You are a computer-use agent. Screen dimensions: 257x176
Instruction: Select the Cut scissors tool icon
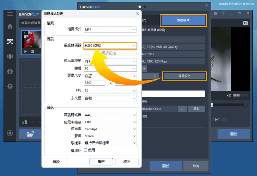pos(10,42)
